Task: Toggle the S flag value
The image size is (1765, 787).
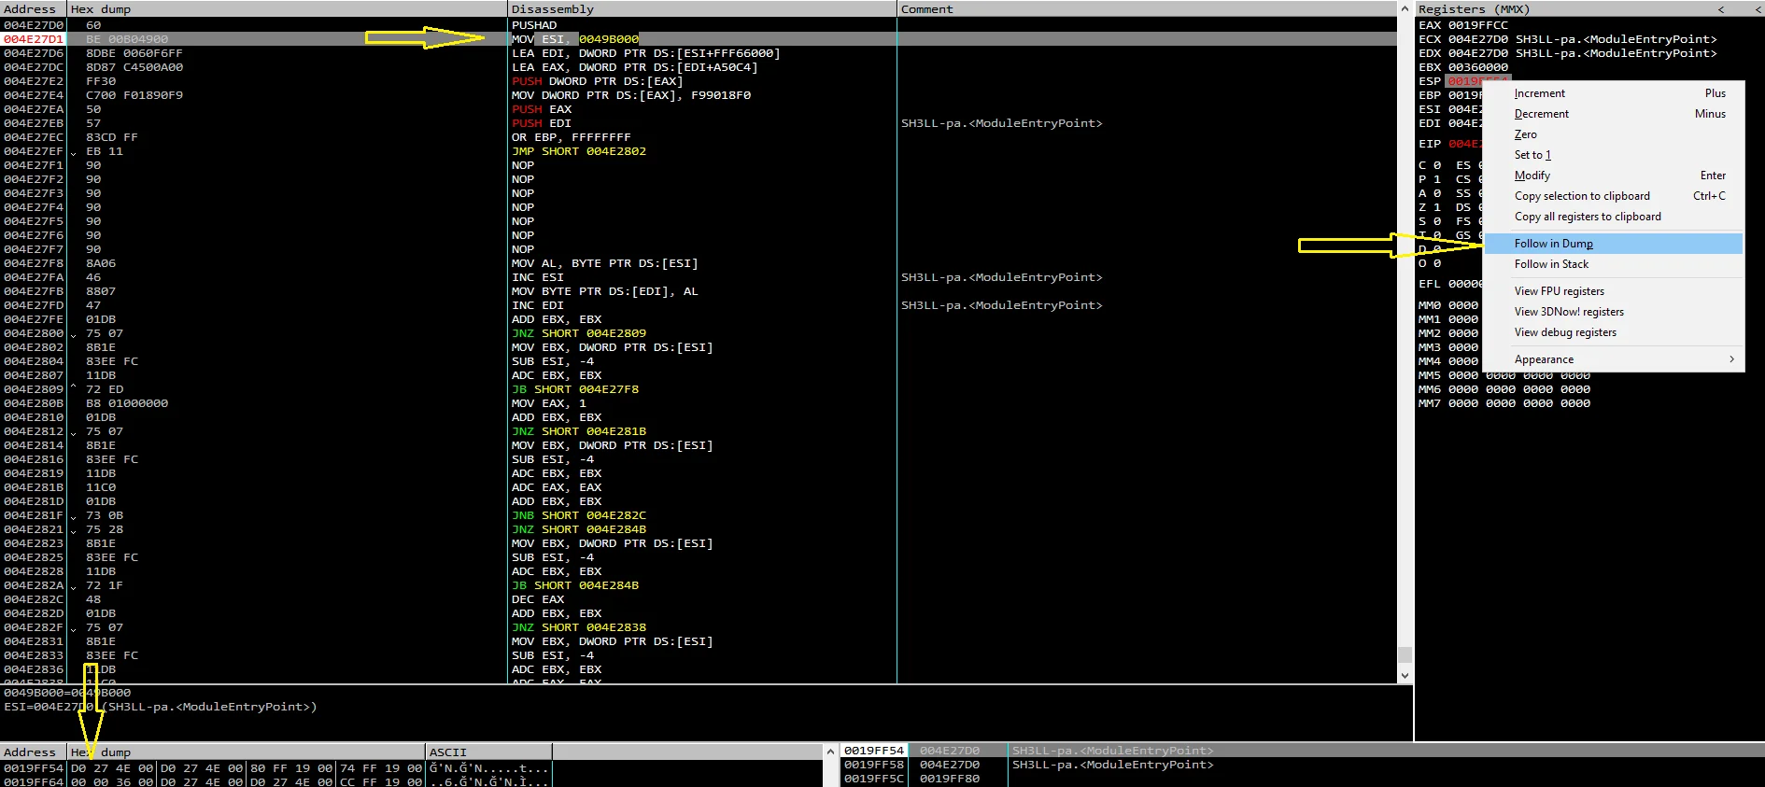Action: coord(1437,221)
